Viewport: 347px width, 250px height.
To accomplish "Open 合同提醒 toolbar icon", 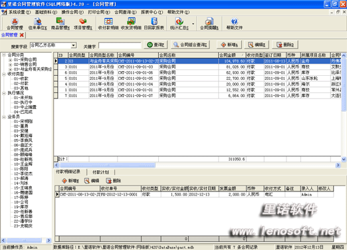I will click(x=209, y=24).
